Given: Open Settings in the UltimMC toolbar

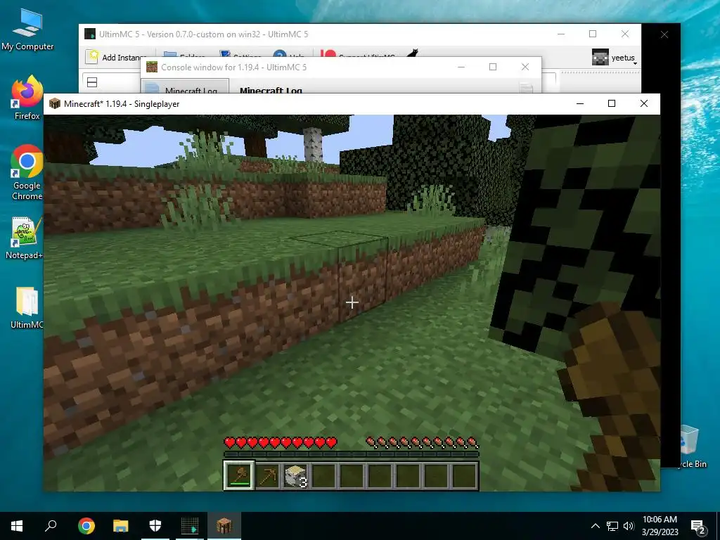Looking at the screenshot, I should [240, 56].
